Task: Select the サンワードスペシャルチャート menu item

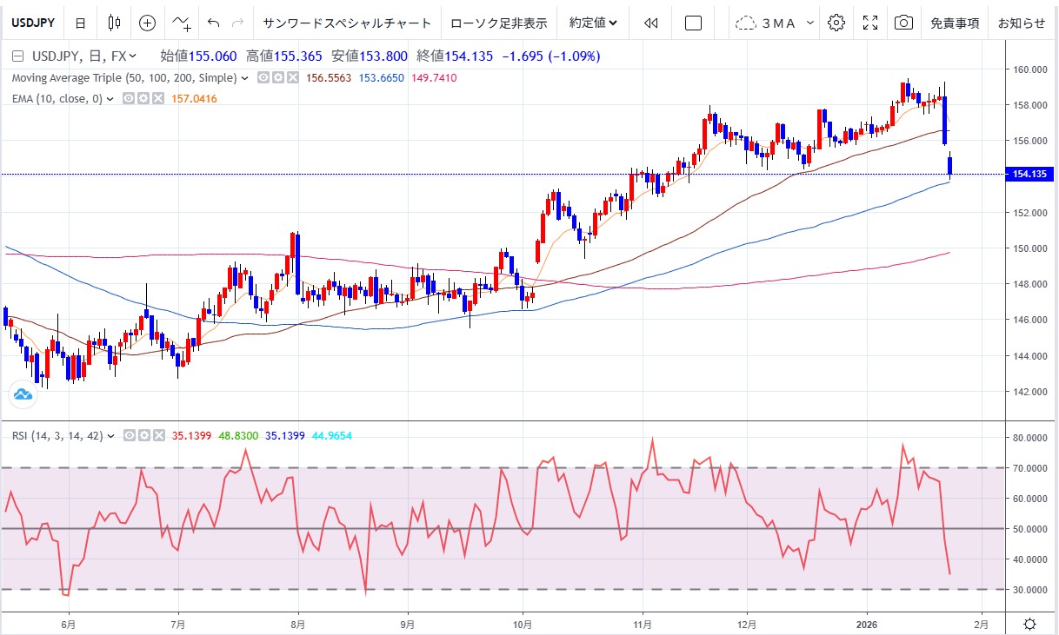Action: tap(346, 23)
